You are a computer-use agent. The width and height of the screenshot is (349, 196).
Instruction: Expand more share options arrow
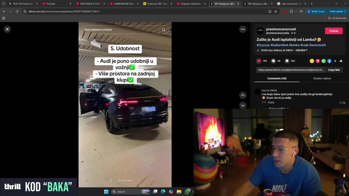click(x=341, y=61)
